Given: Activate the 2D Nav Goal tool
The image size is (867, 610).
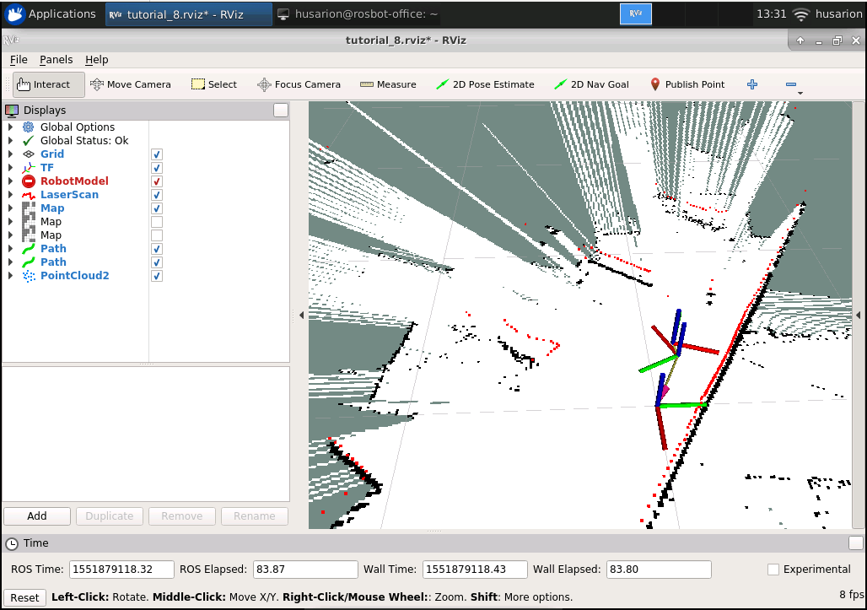Looking at the screenshot, I should pyautogui.click(x=592, y=84).
